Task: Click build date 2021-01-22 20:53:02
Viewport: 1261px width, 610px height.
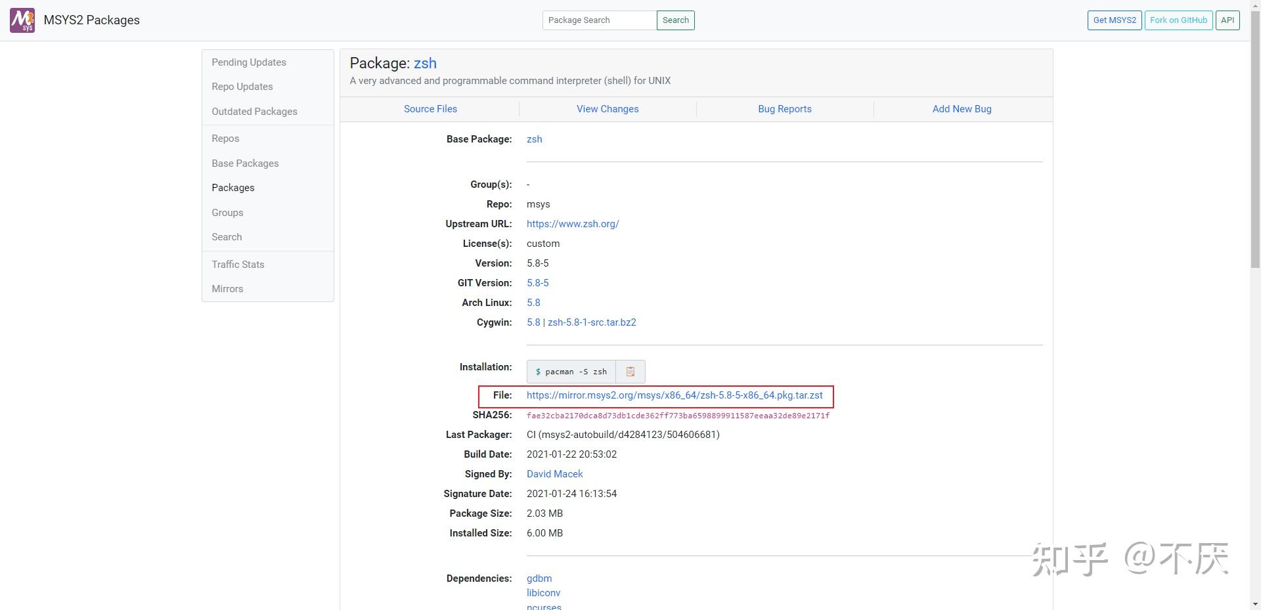Action: click(x=571, y=454)
